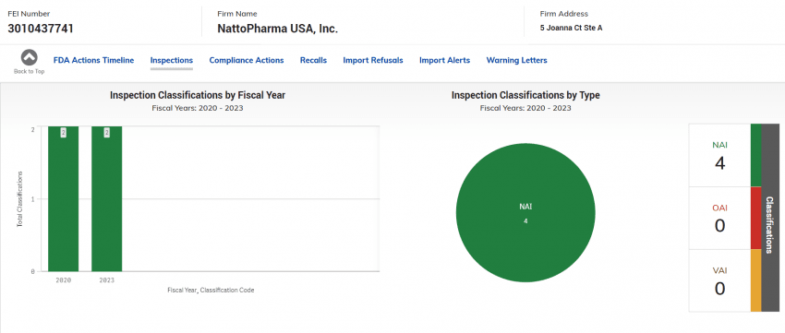Click the Total Classifications y-axis title
Image resolution: width=785 pixels, height=333 pixels.
[x=20, y=199]
